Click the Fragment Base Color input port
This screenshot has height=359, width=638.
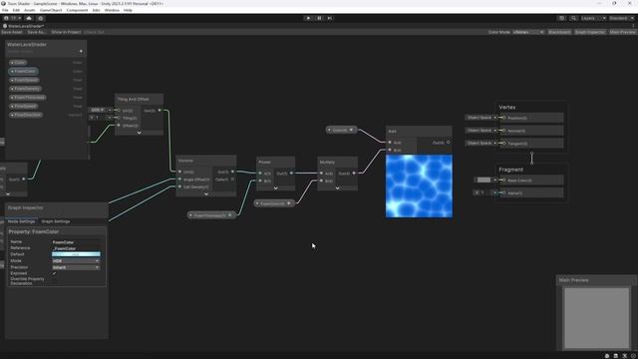coord(503,179)
